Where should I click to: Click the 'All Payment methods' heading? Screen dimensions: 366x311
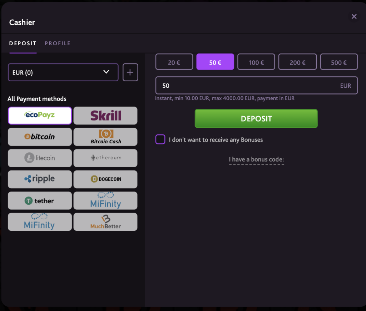[37, 99]
